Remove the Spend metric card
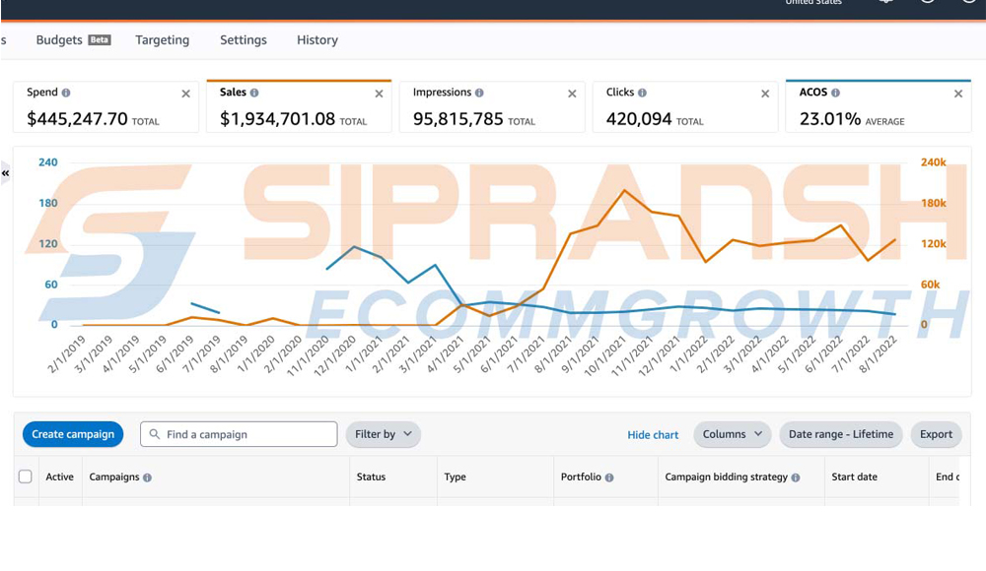 tap(185, 94)
